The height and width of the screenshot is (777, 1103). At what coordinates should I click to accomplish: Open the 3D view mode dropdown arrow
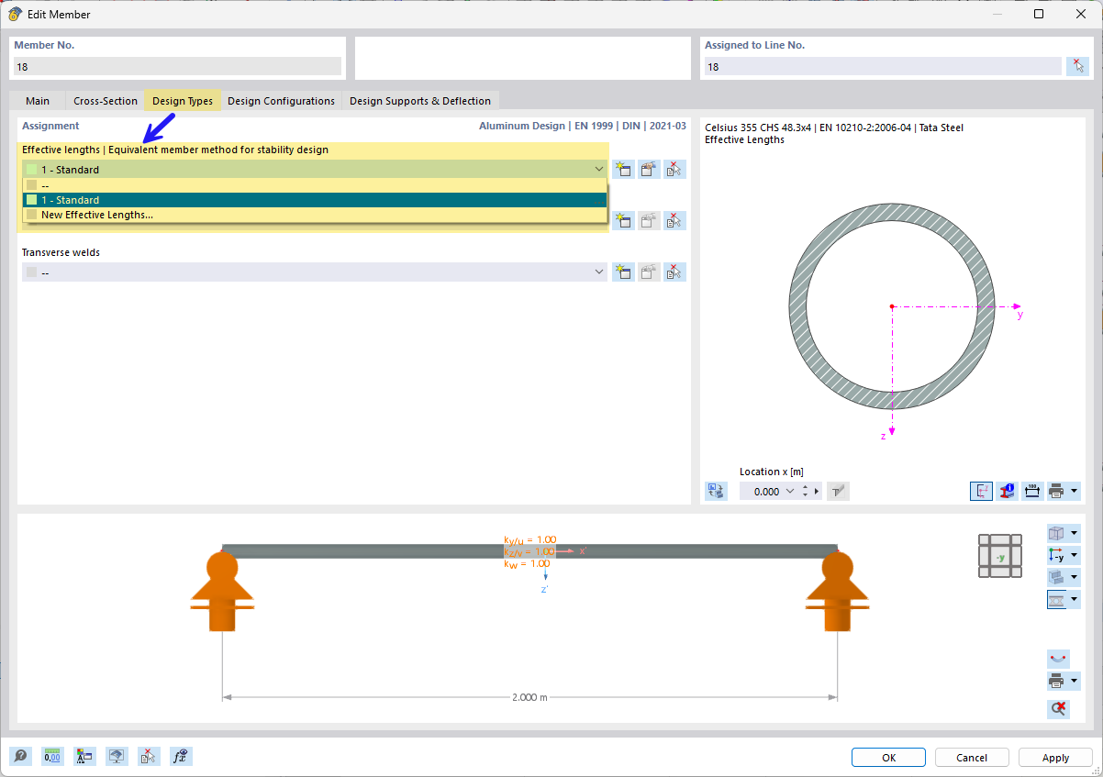(x=1075, y=533)
